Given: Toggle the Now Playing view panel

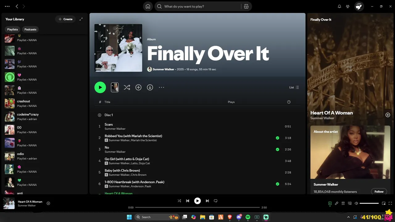Looking at the screenshot, I should click(330, 203).
